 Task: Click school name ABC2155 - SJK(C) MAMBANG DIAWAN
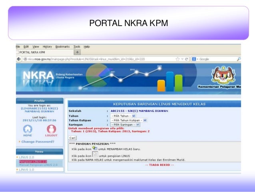tap(139, 111)
